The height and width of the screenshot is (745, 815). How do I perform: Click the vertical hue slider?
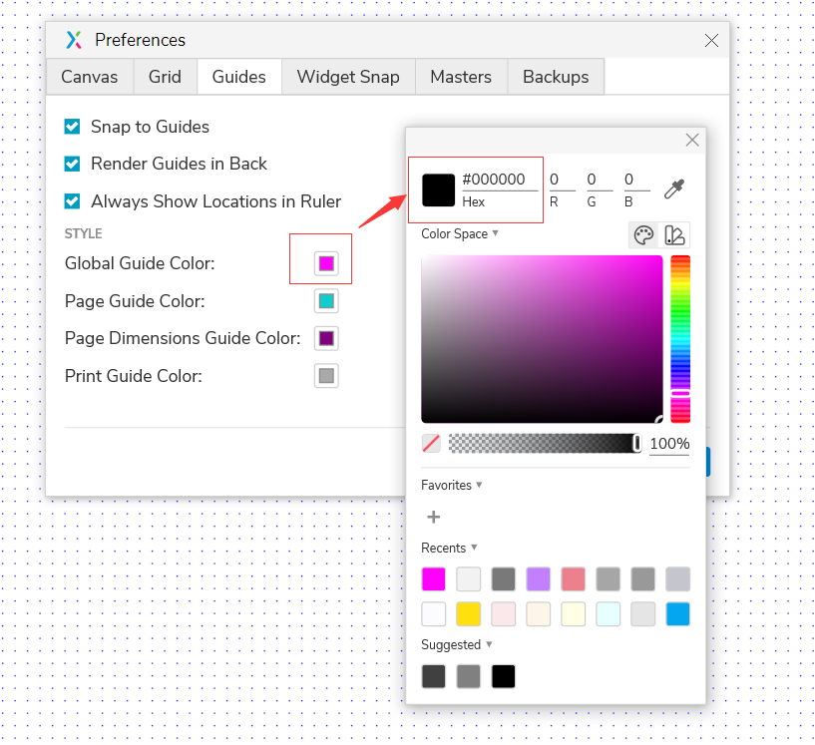pyautogui.click(x=680, y=339)
